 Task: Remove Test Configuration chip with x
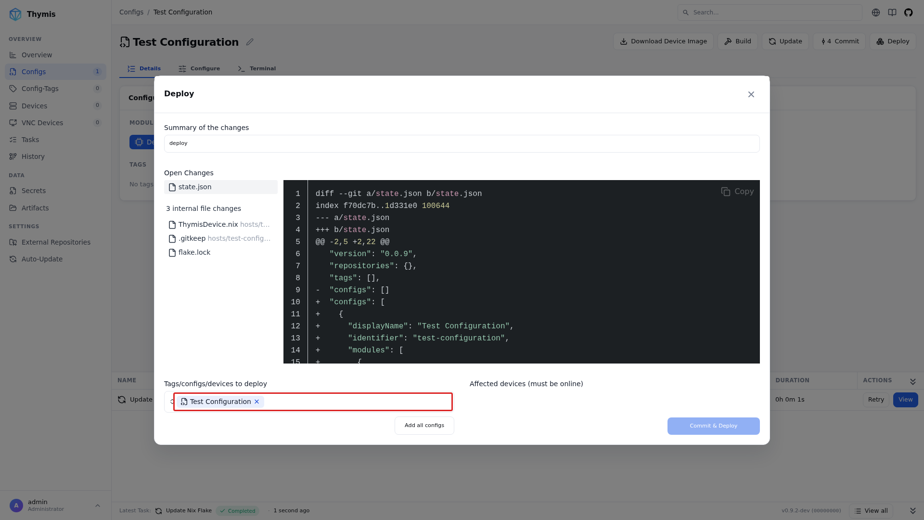[x=257, y=402]
